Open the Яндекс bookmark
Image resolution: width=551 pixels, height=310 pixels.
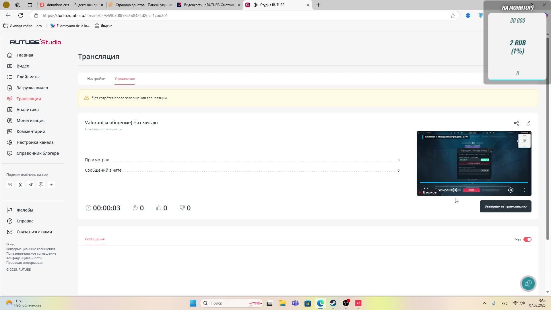pyautogui.click(x=103, y=26)
